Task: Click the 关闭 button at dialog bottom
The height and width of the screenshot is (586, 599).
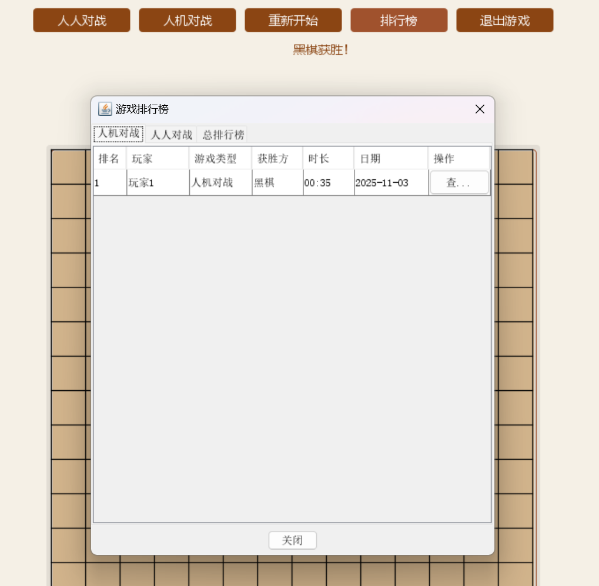Action: pyautogui.click(x=292, y=540)
